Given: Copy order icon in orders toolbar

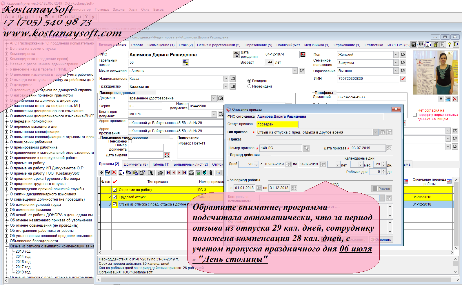Looking at the screenshot, I should coord(128,173).
